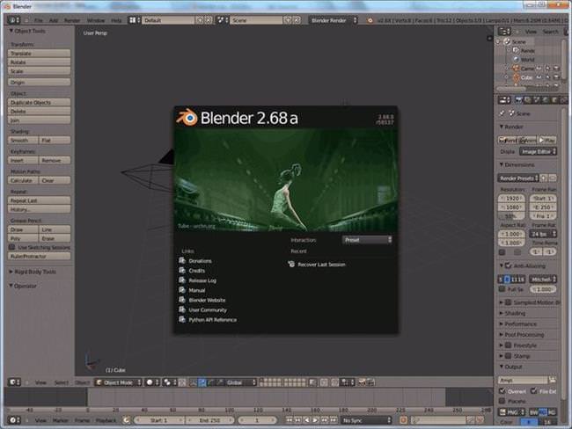
Task: Click the timeline editor type icon
Action: click(x=15, y=420)
